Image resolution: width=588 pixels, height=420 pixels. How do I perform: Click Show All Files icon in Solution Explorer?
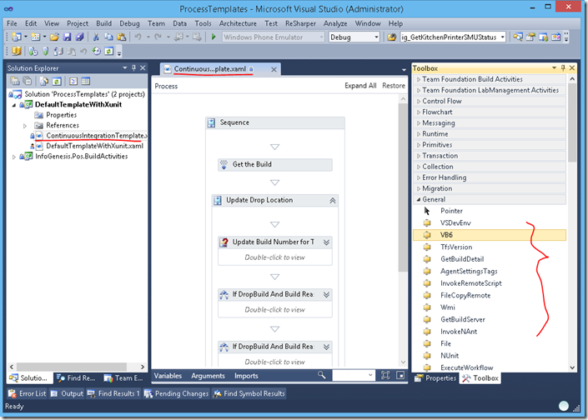click(44, 81)
